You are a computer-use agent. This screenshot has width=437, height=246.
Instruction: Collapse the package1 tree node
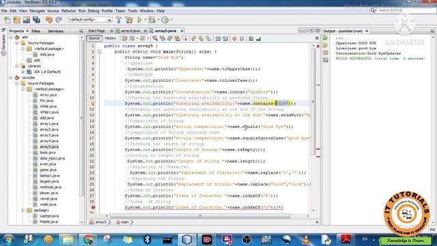click(23, 210)
